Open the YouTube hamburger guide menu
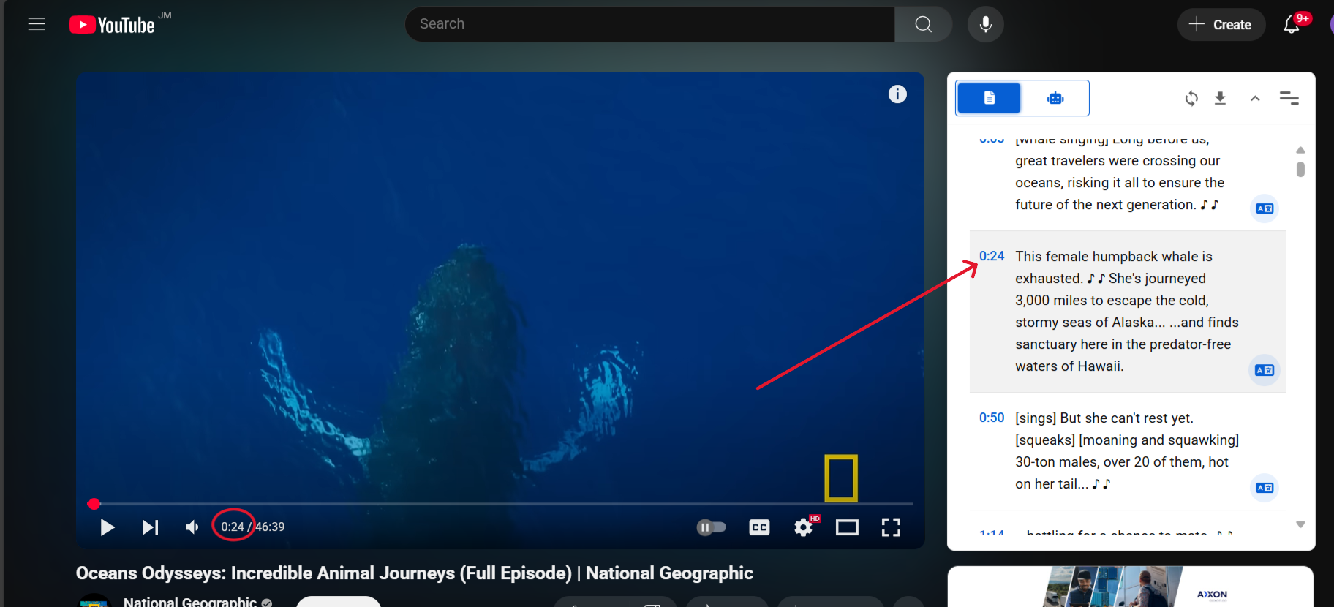 tap(37, 24)
